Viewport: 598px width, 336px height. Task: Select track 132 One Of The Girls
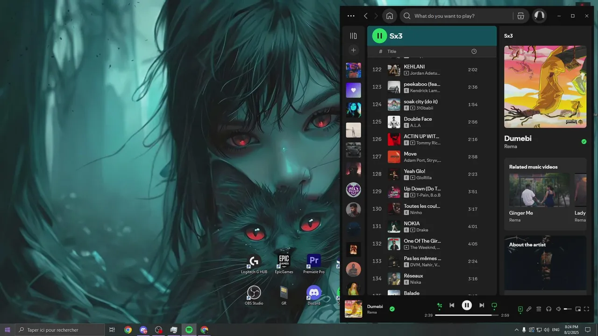click(432, 244)
